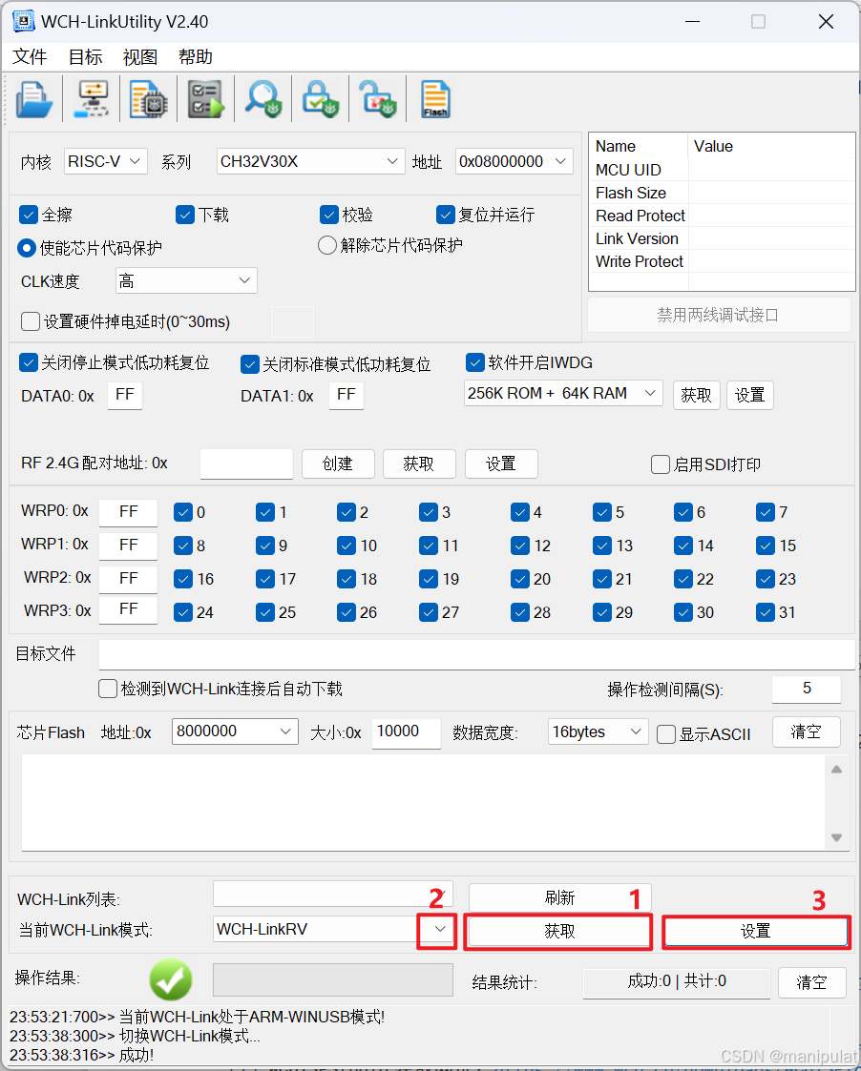Image resolution: width=861 pixels, height=1071 pixels.
Task: Click the 目标文件 path field
Action: 477,654
